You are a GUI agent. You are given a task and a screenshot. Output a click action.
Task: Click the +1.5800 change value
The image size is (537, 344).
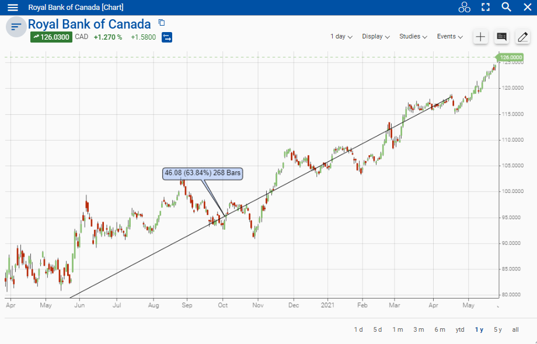143,37
